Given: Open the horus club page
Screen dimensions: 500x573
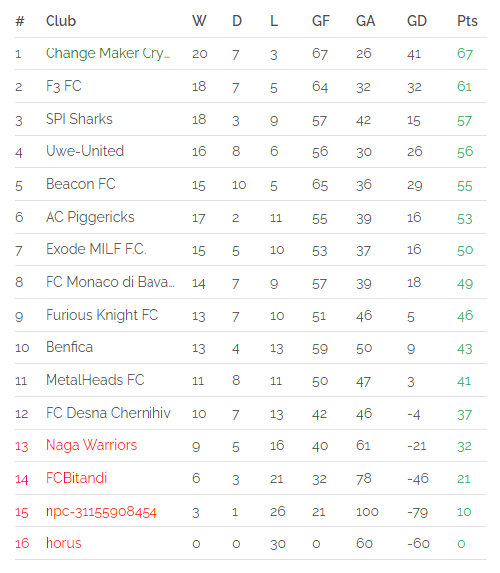Looking at the screenshot, I should (x=63, y=543).
